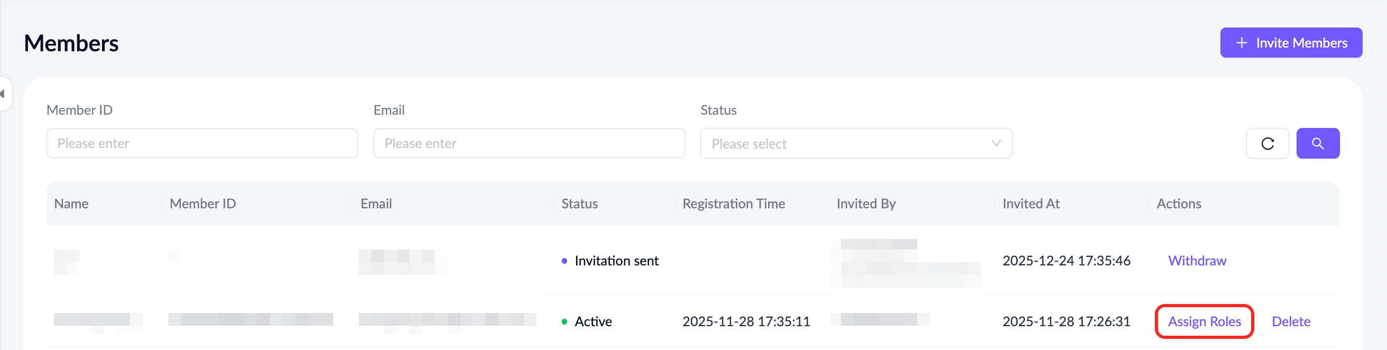Focus the Email filter input field
The height and width of the screenshot is (350, 1387).
point(529,143)
